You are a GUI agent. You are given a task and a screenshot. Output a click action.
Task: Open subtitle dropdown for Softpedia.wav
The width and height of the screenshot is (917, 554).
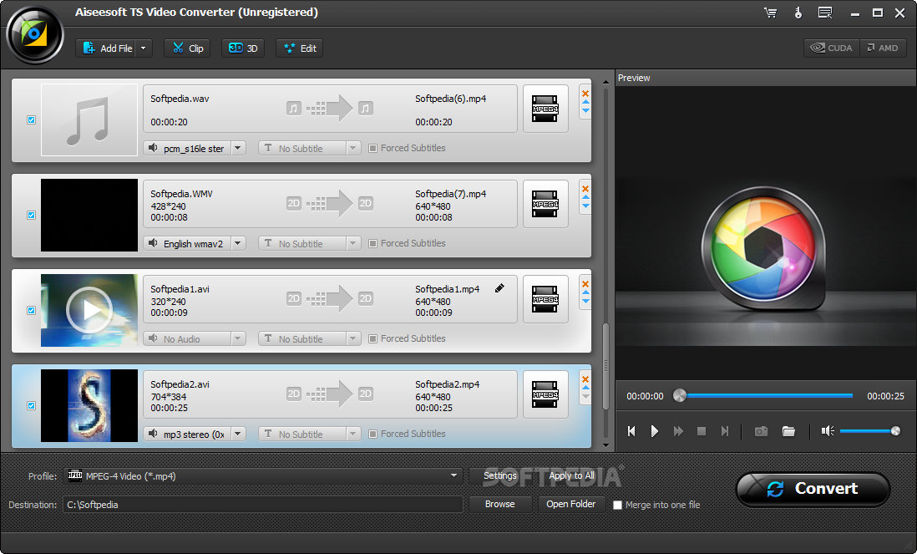(x=352, y=149)
